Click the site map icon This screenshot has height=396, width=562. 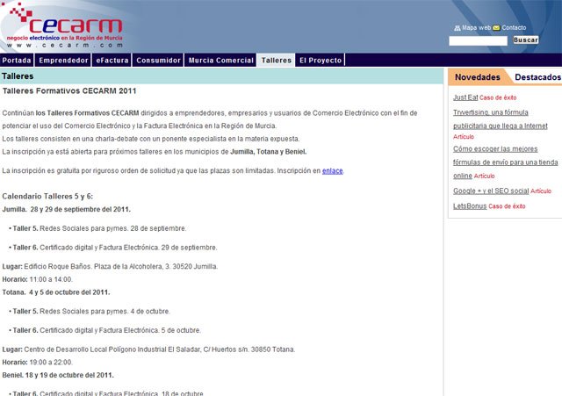[x=457, y=28]
